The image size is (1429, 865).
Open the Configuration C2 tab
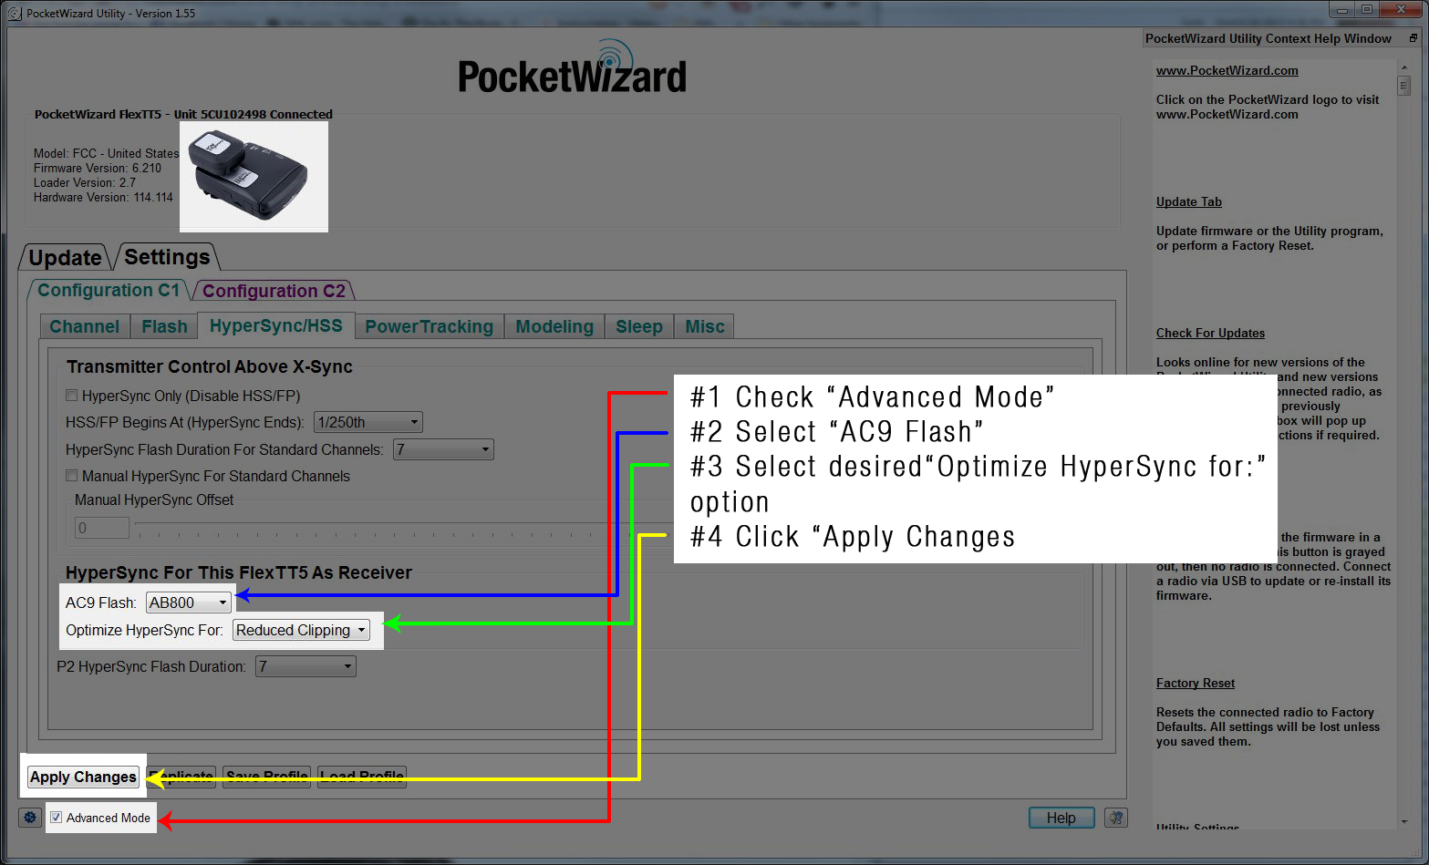pos(274,291)
